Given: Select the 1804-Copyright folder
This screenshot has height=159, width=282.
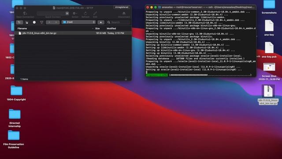Looking at the screenshot, I should [x=16, y=93].
